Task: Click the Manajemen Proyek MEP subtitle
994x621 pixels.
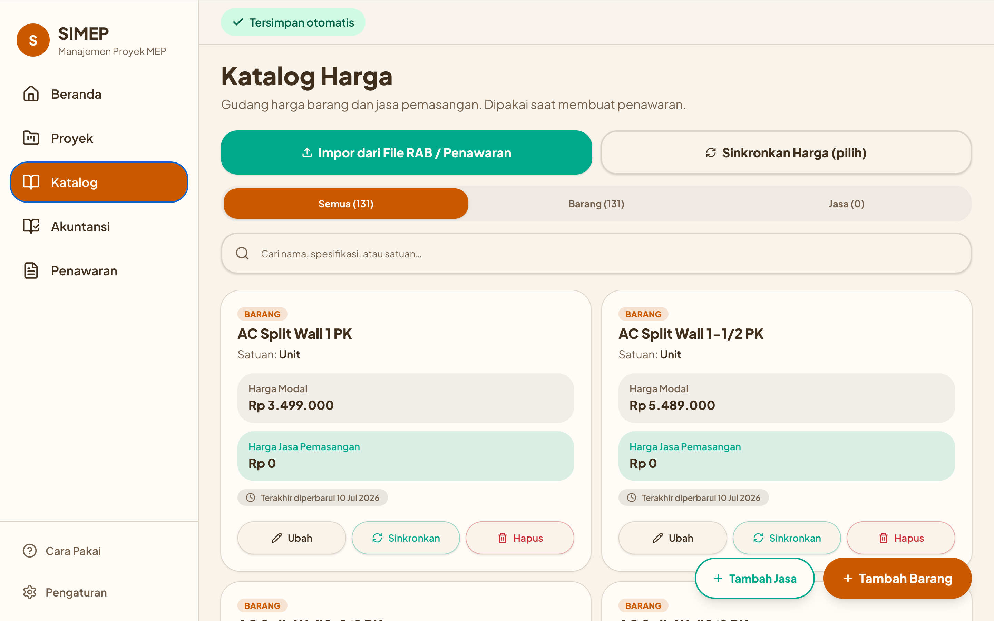Action: [x=112, y=51]
